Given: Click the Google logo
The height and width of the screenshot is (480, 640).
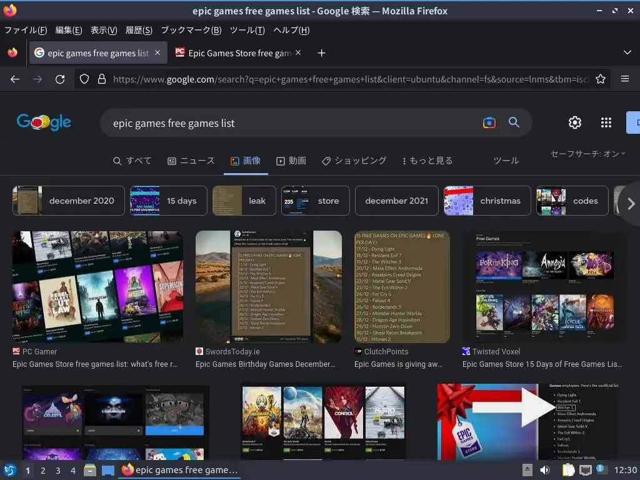Looking at the screenshot, I should (x=44, y=122).
